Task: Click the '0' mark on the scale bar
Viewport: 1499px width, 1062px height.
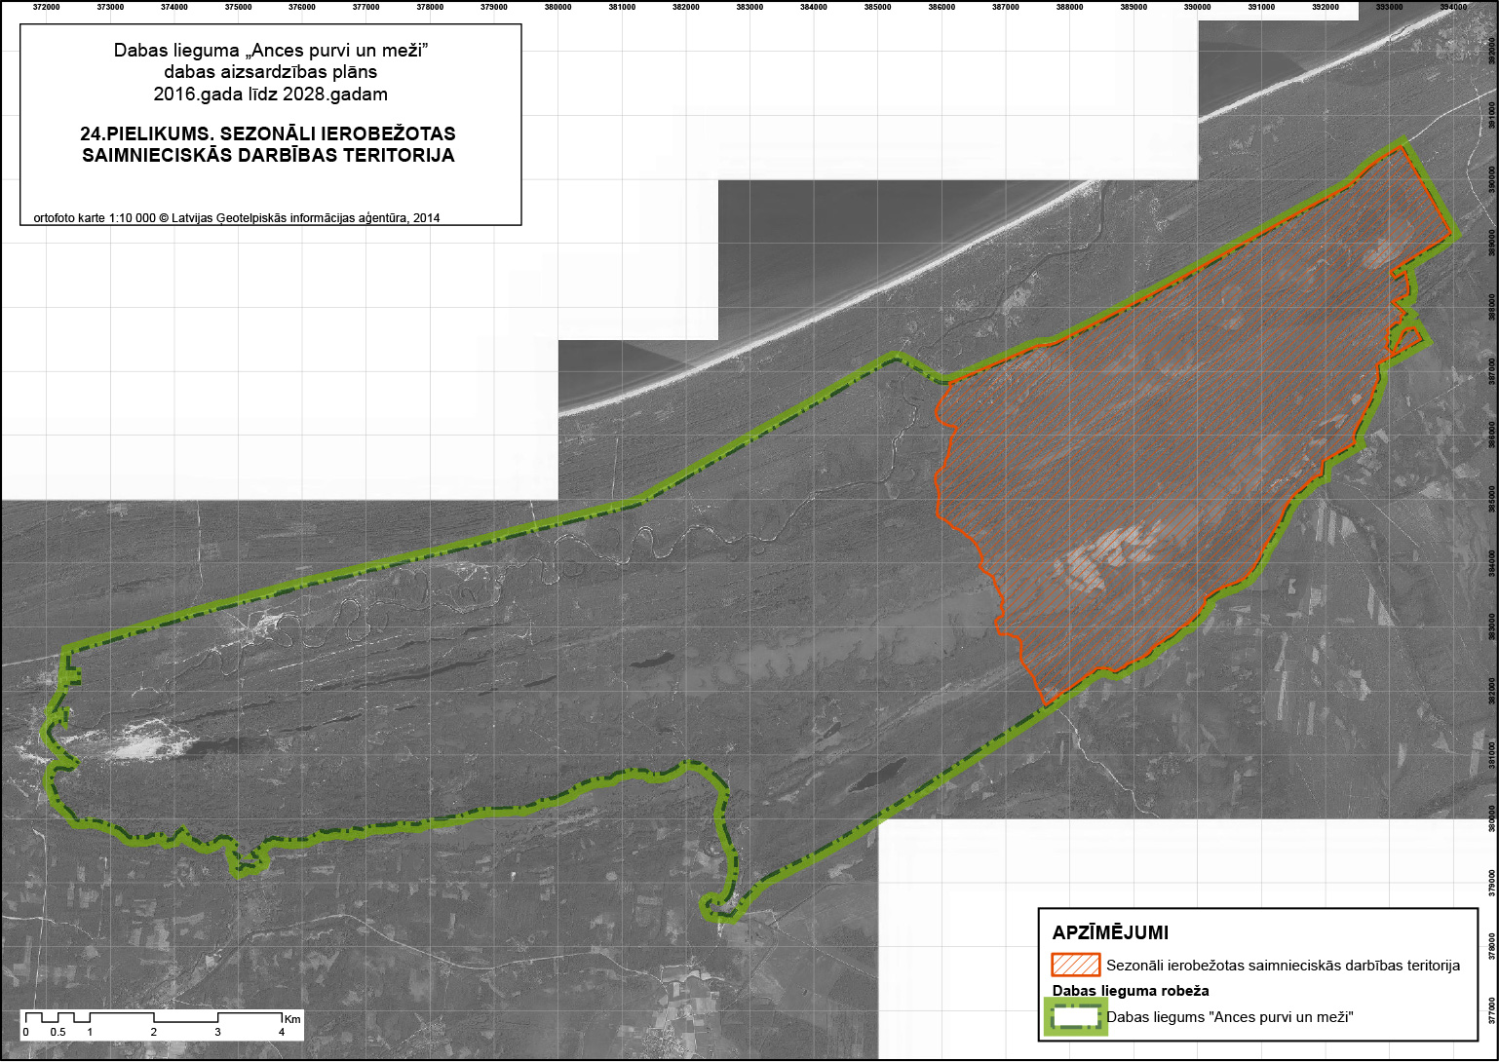Action: [x=26, y=1032]
